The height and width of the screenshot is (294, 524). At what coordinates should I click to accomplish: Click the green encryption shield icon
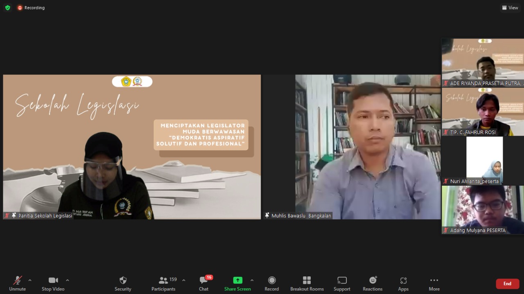point(7,8)
